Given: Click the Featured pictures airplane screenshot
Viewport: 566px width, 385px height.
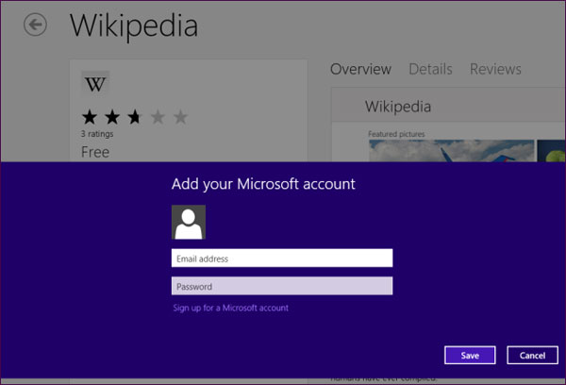Looking at the screenshot, I should (x=451, y=151).
